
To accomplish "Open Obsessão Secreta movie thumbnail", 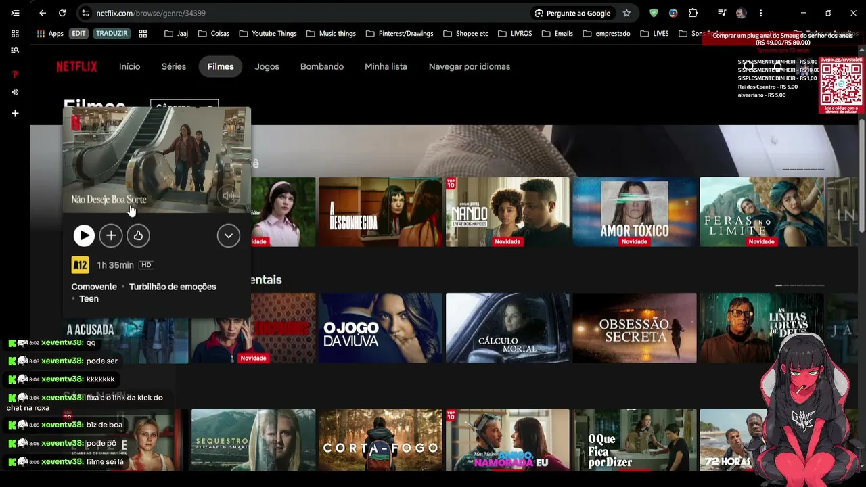I will pos(635,328).
